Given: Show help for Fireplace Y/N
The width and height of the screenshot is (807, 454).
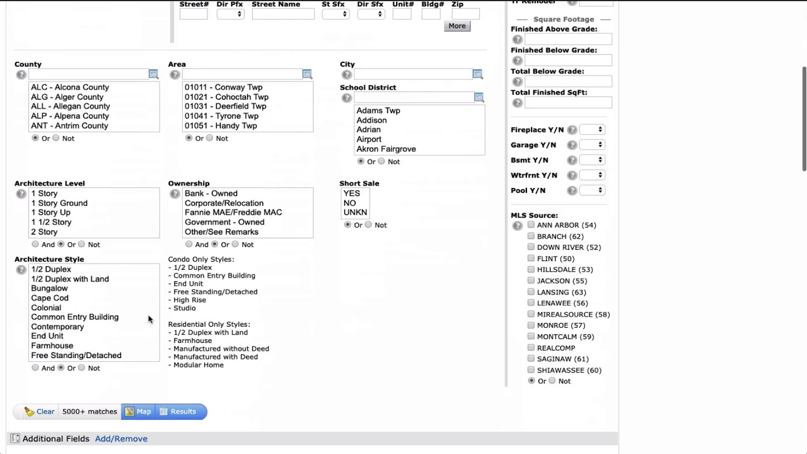Looking at the screenshot, I should [x=572, y=130].
